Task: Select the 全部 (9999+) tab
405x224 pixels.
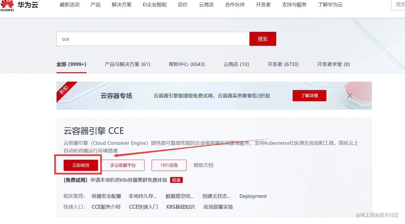Action: click(72, 64)
